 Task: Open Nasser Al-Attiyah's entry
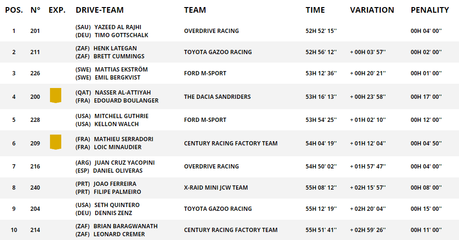(x=123, y=93)
